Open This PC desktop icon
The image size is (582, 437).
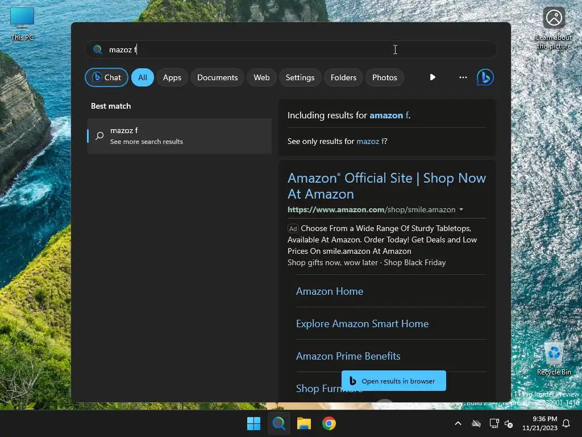tap(22, 24)
